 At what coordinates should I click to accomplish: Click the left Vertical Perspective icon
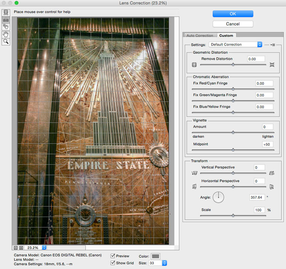195,173
